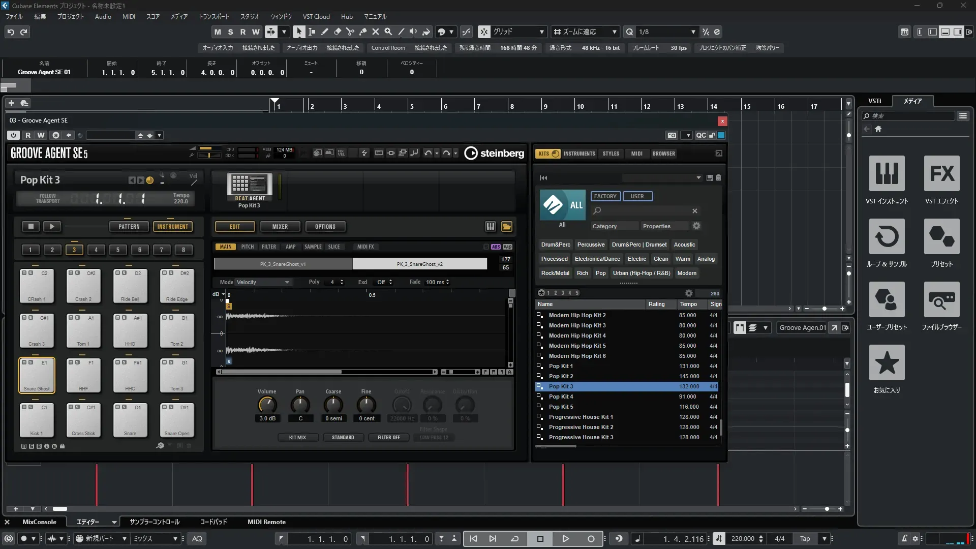Adjust the Volume knob at 3.0 dB
Viewport: 976px width, 549px height.
[267, 405]
